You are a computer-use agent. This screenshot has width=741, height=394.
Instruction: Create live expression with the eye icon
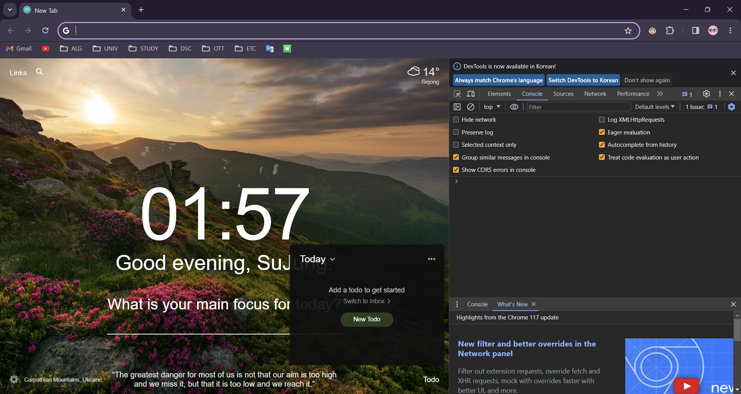(x=514, y=107)
